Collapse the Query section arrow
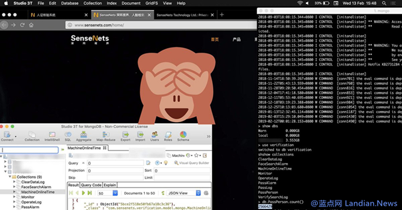The width and height of the screenshot is (402, 210). 83,163
